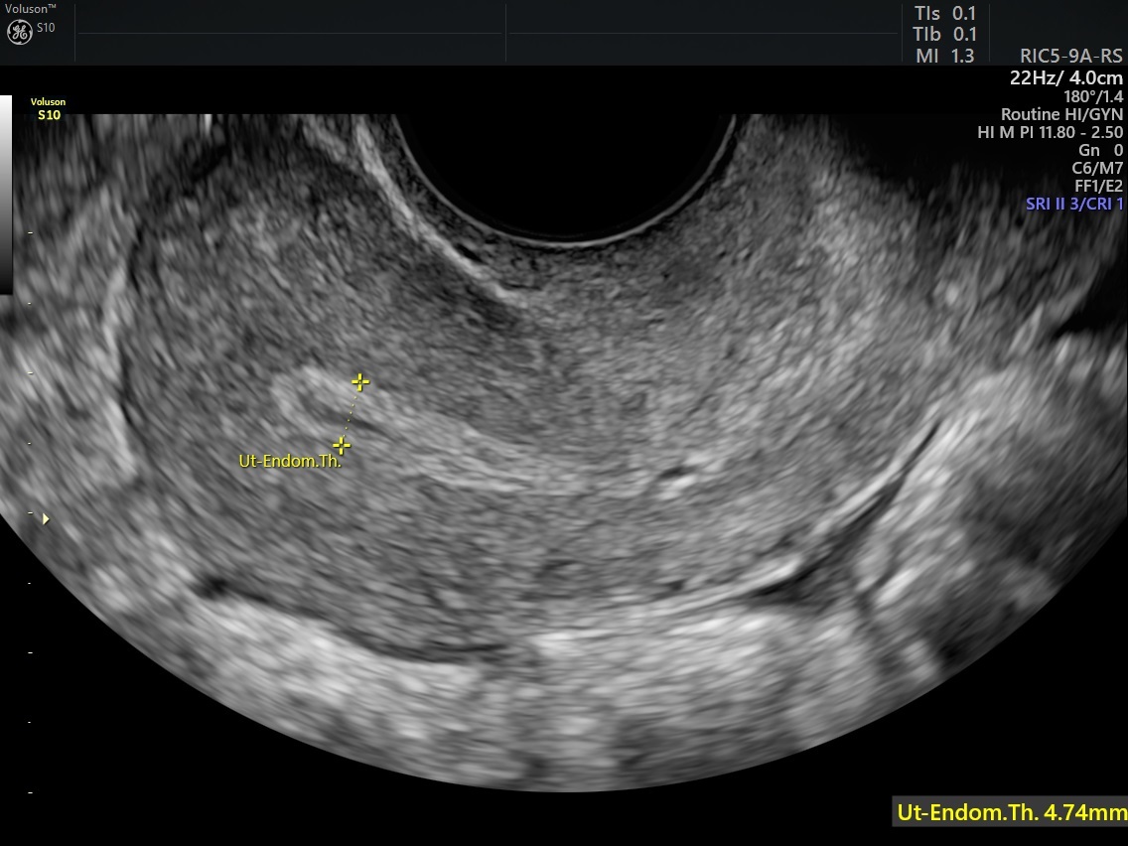Click the grayscale bar on the left edge

[6, 194]
